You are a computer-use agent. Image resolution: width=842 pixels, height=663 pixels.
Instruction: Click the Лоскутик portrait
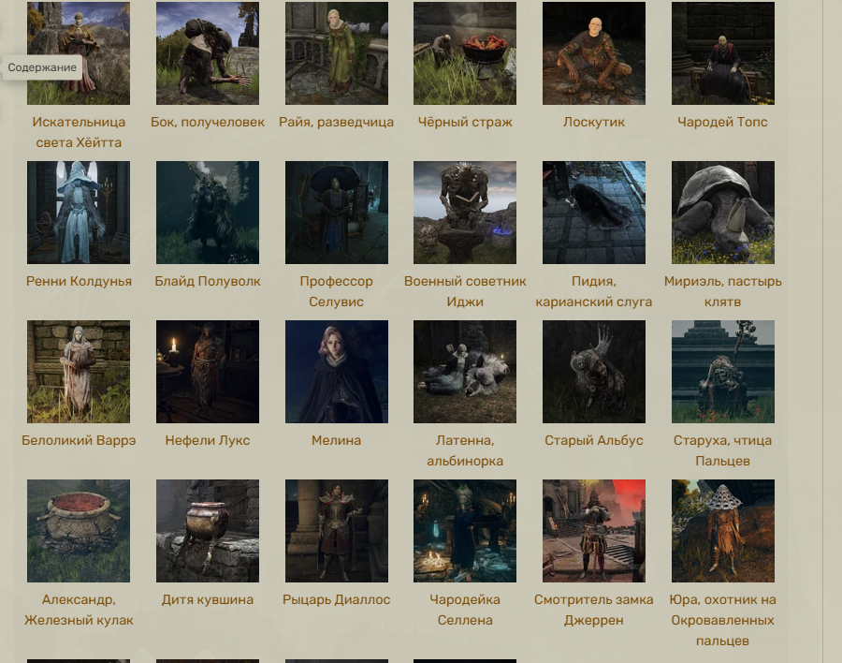[x=593, y=53]
